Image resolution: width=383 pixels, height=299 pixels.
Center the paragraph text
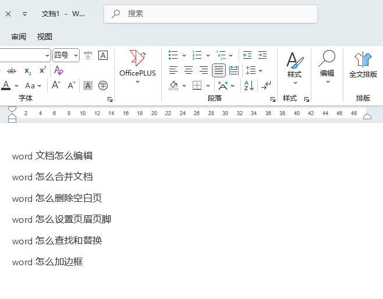point(189,70)
